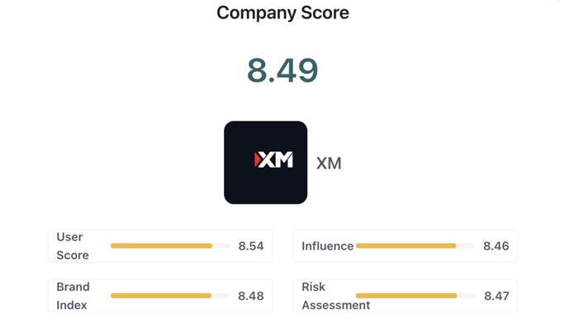The image size is (569, 332).
Task: Click the User Score progress bar
Action: point(170,246)
